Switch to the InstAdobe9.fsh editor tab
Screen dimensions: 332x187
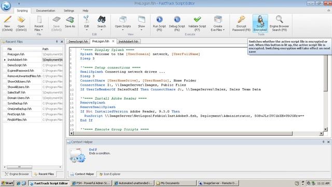click(128, 42)
